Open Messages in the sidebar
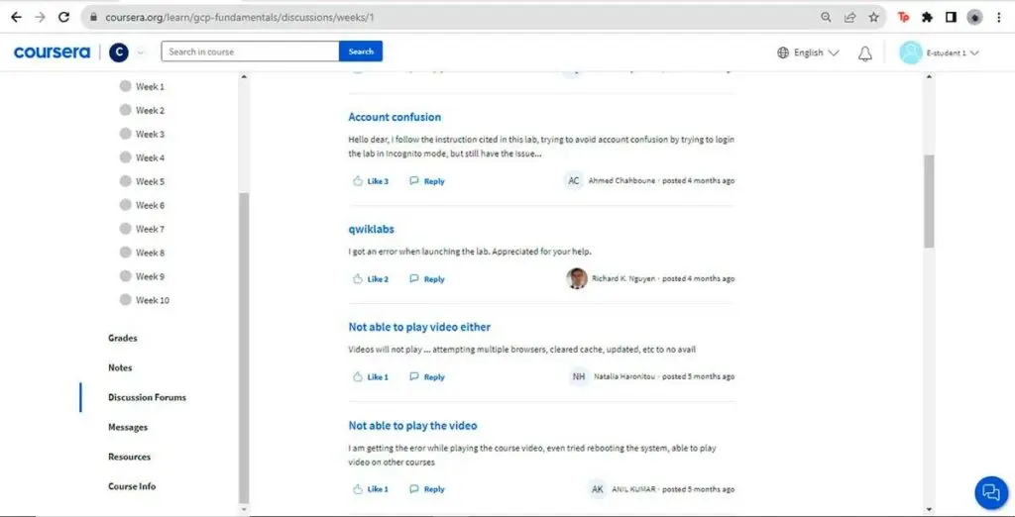Viewport: 1015px width, 517px height. [128, 427]
